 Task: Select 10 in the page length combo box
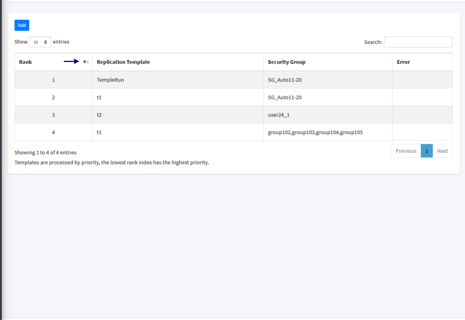click(x=40, y=42)
